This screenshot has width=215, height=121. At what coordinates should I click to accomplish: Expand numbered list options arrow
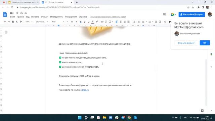(153, 22)
